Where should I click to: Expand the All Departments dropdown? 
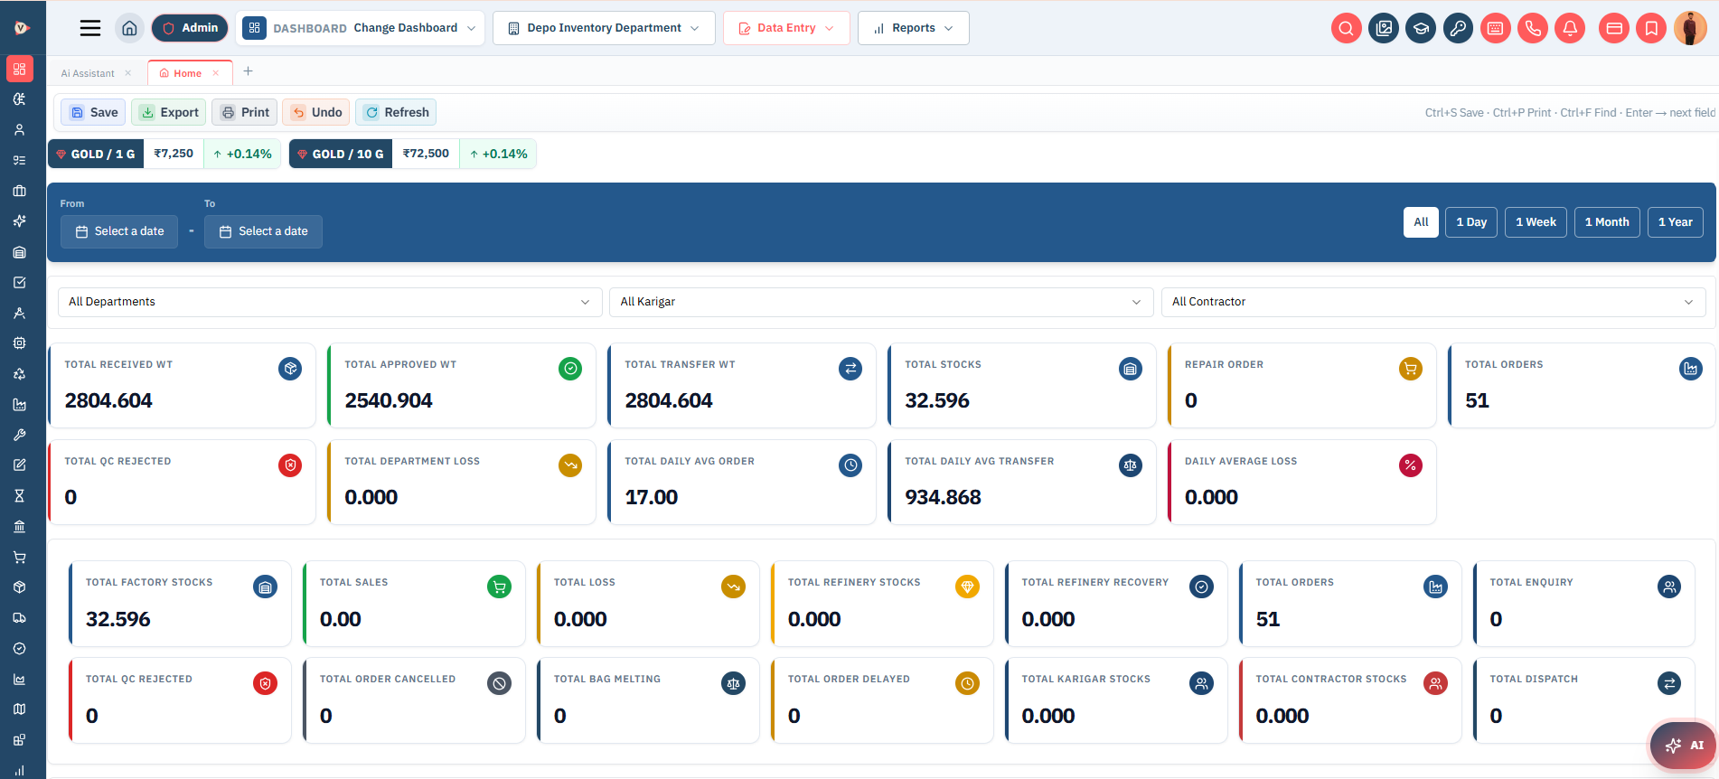[330, 302]
